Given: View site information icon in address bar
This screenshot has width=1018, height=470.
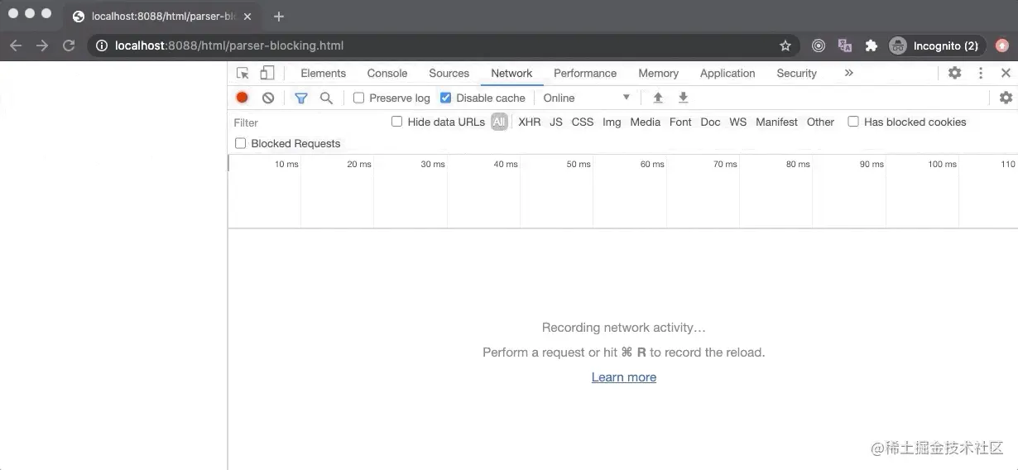Looking at the screenshot, I should click(102, 46).
